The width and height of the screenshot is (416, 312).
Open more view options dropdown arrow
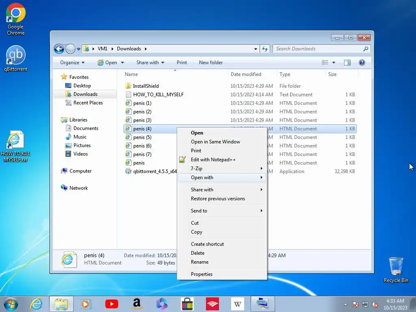coord(334,63)
